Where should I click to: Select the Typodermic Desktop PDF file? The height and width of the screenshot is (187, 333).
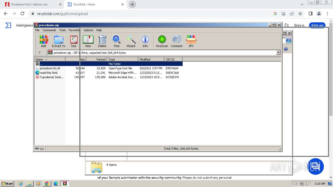[108, 77]
